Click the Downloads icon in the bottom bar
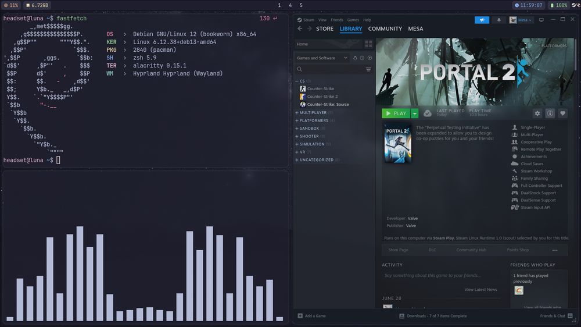Screen dimensions: 581x327 point(401,316)
